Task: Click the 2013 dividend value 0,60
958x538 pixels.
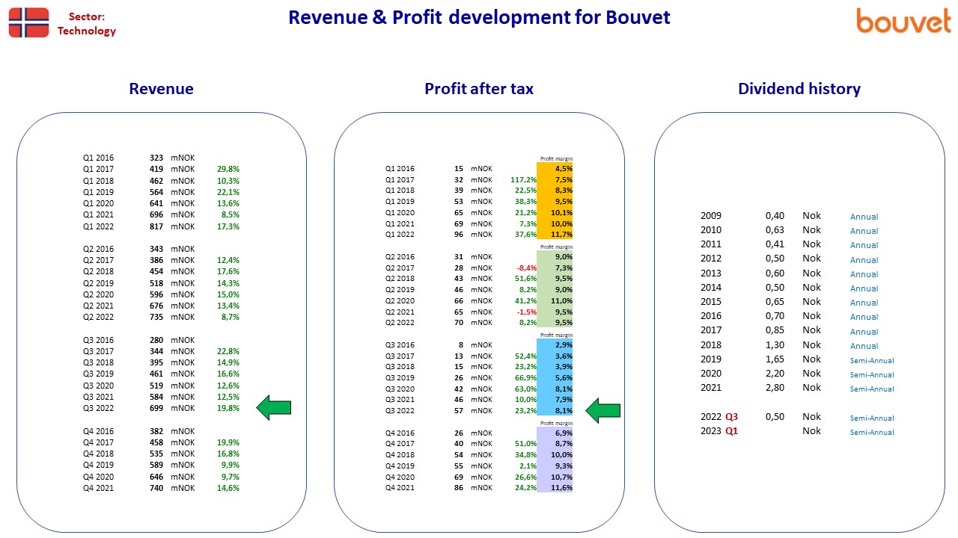Action: pyautogui.click(x=775, y=273)
